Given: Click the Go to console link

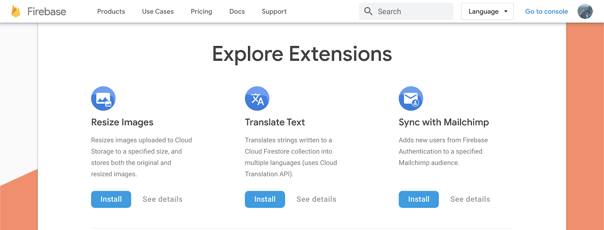Looking at the screenshot, I should pyautogui.click(x=546, y=11).
